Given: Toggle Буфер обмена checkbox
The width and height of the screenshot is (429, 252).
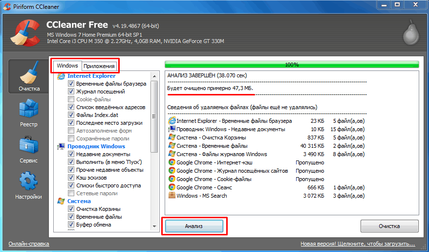Looking at the screenshot, I should 71,225.
